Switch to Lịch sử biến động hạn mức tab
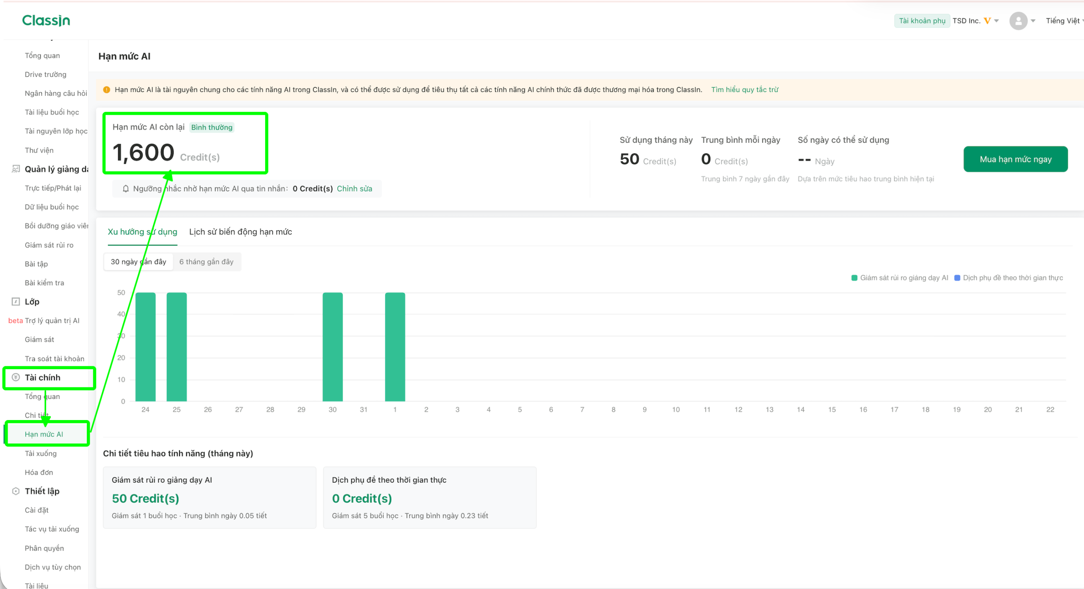1084x589 pixels. [x=241, y=232]
